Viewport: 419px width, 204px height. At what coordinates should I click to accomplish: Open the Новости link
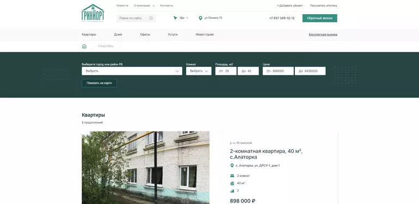click(x=122, y=5)
